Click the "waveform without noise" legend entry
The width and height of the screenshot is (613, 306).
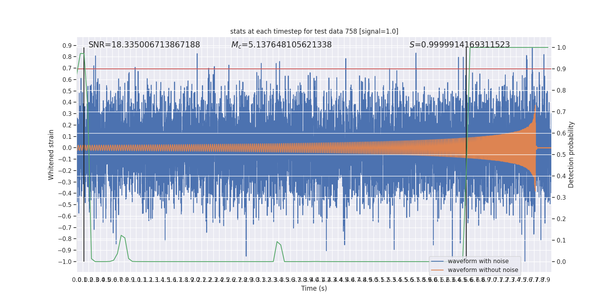click(483, 270)
